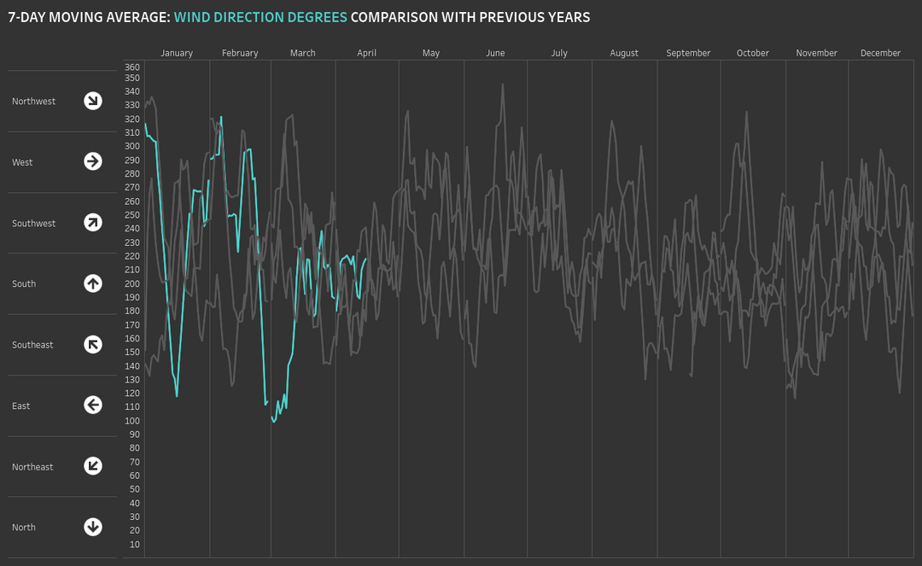922x566 pixels.
Task: Click the 360 value on the y-axis
Action: [x=132, y=67]
